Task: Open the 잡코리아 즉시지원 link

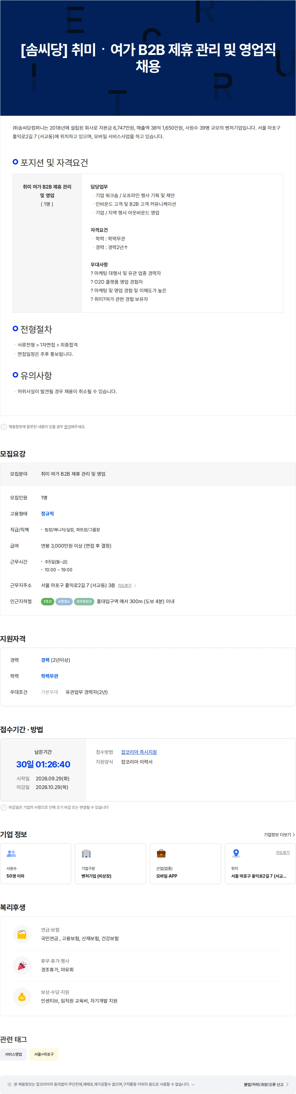Action: click(139, 752)
